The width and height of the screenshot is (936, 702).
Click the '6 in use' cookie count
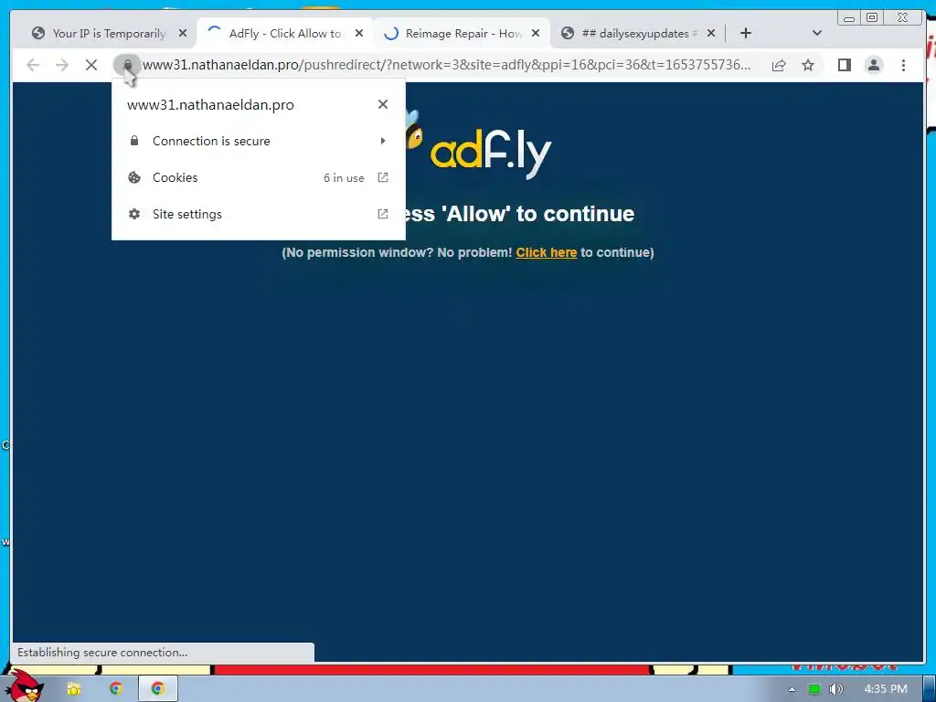pyautogui.click(x=344, y=178)
